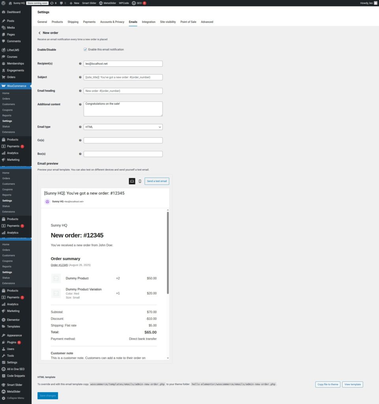
Task: Switch to the Payments settings tab
Action: click(x=89, y=22)
